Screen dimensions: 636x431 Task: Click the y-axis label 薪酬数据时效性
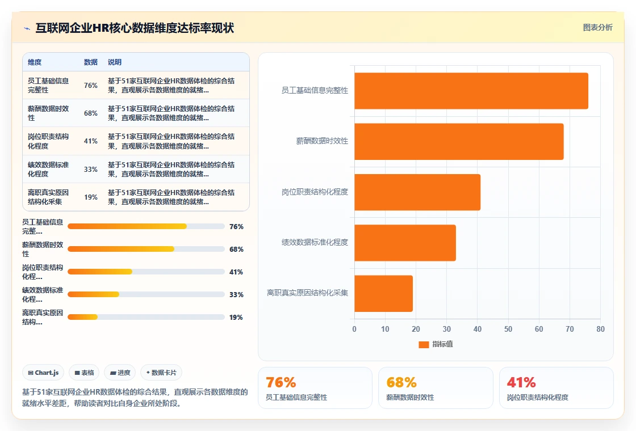point(322,141)
